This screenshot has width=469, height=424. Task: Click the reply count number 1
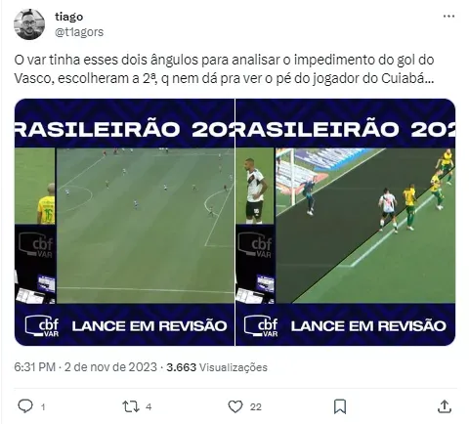tap(43, 407)
